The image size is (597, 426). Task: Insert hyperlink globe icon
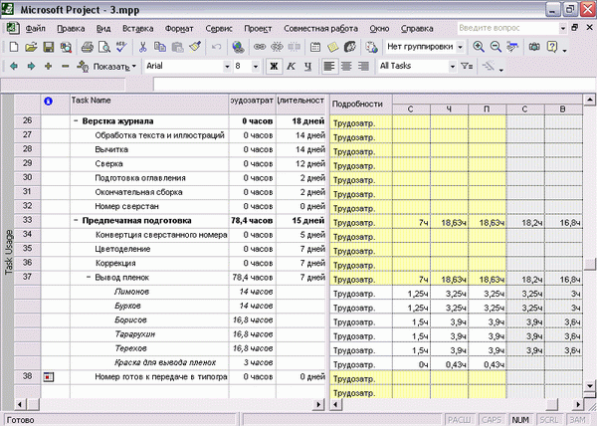click(239, 47)
